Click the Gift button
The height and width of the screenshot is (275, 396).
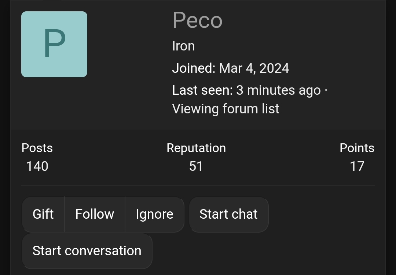[x=43, y=214]
